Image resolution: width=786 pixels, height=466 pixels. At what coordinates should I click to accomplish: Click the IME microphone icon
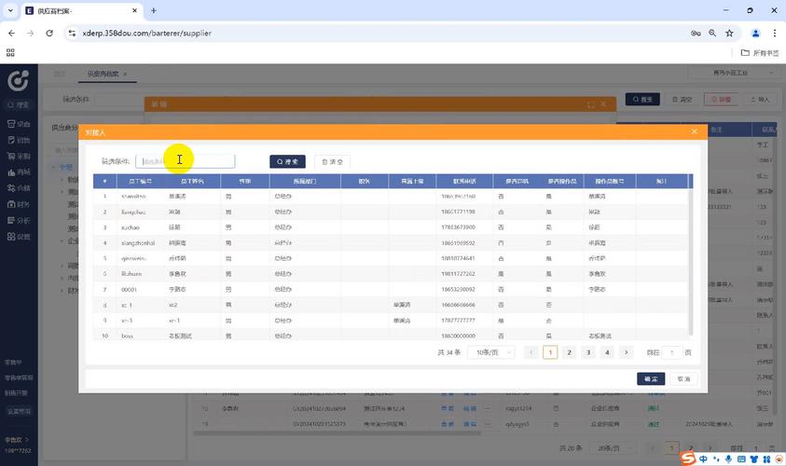tap(728, 459)
